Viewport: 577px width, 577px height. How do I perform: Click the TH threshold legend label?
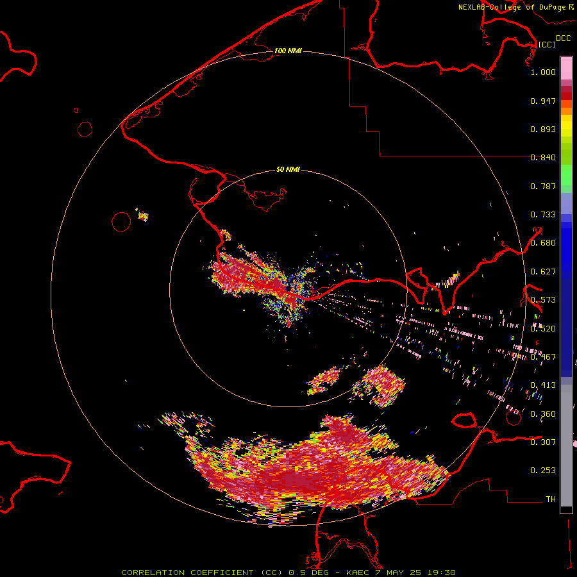551,499
